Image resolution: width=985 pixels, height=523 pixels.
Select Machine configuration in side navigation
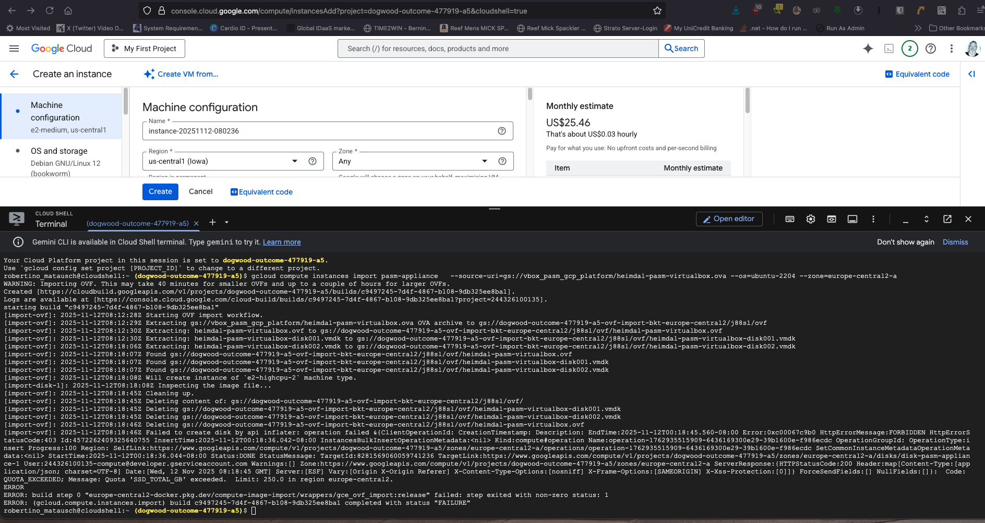(62, 117)
